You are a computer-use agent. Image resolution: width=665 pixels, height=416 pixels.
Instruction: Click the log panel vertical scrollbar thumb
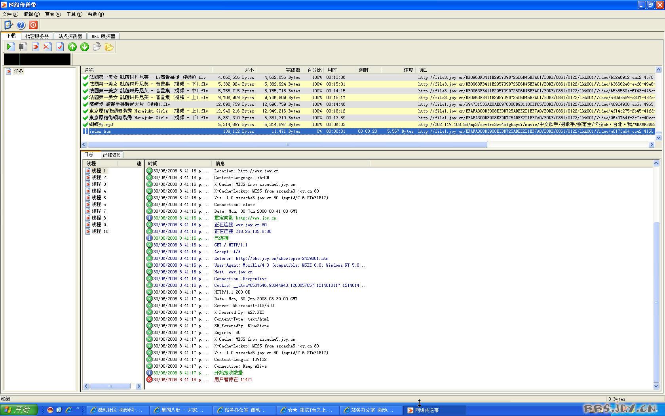(656, 302)
